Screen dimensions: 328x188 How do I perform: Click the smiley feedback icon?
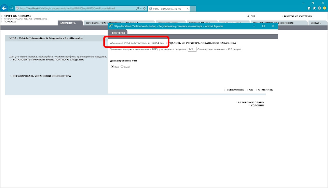(325, 8)
